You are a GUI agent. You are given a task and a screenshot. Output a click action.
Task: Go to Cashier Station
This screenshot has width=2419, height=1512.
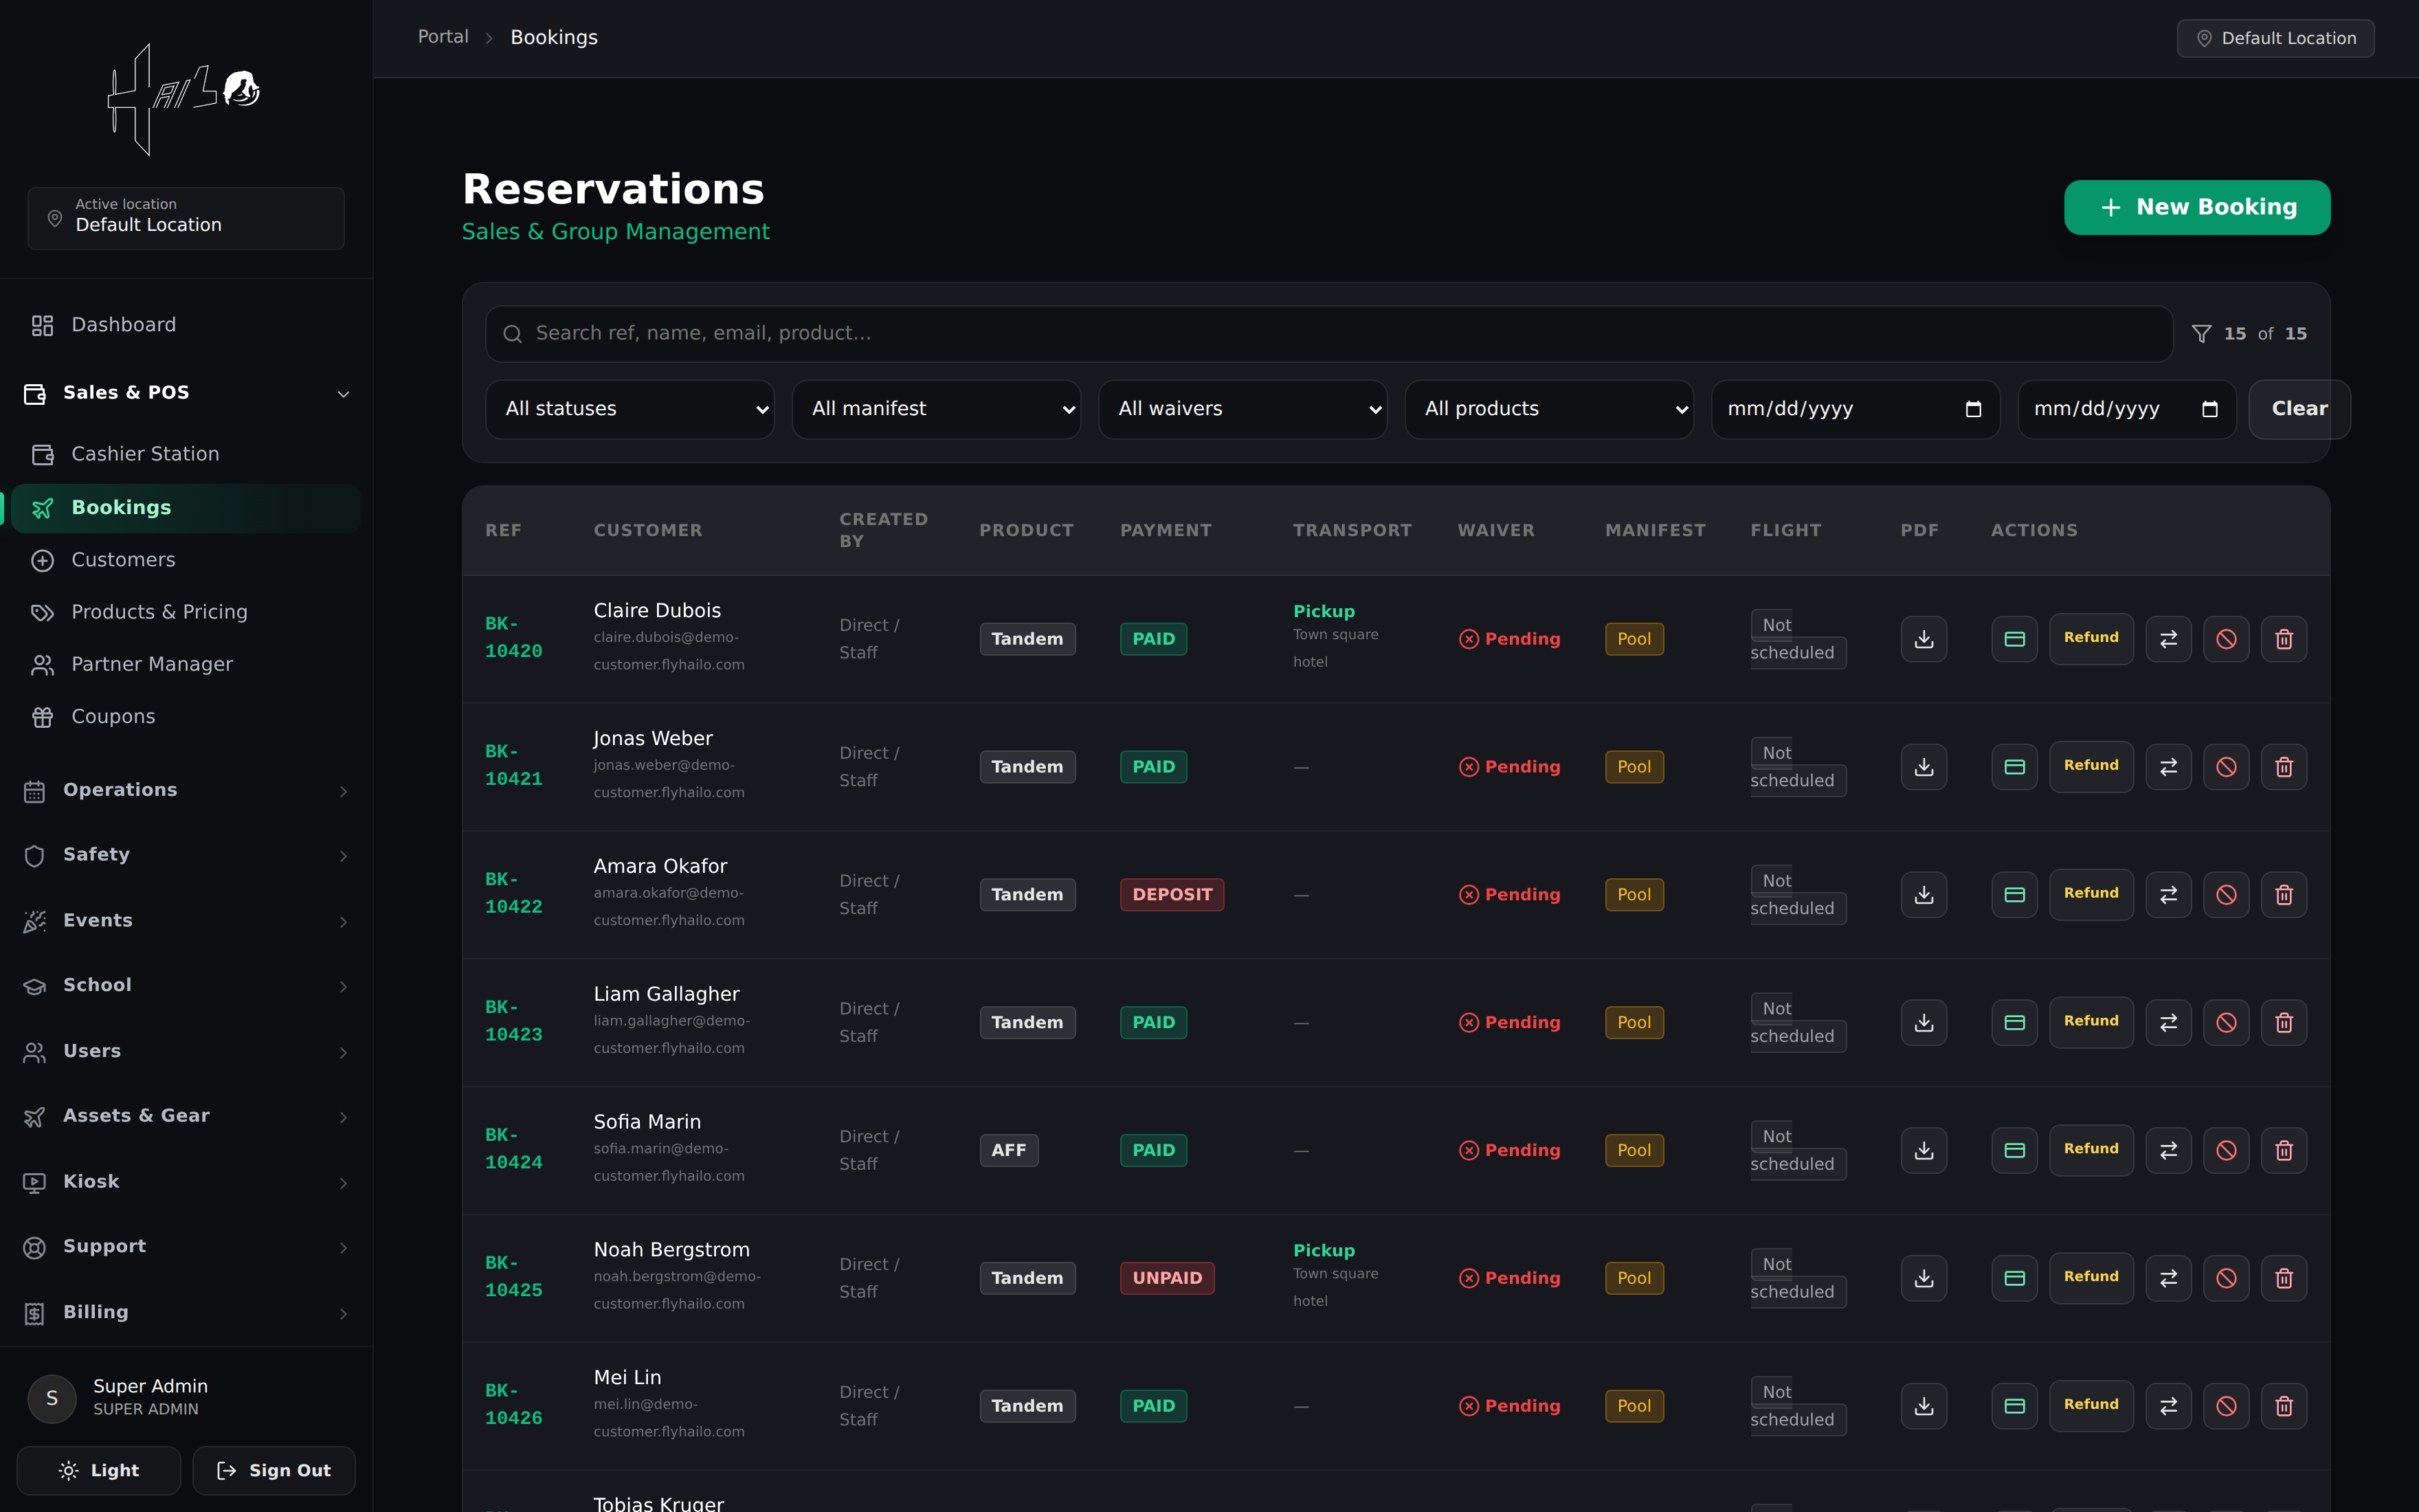[186, 454]
